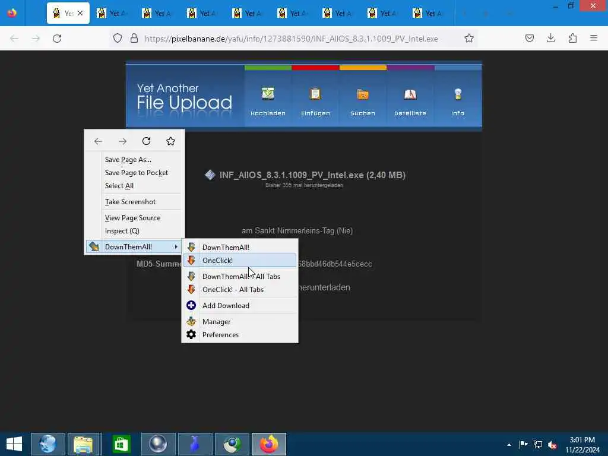
Task: Open the tracking protection shield icon
Action: coord(118,39)
